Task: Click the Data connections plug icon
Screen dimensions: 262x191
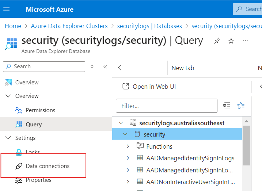Action: 19,166
